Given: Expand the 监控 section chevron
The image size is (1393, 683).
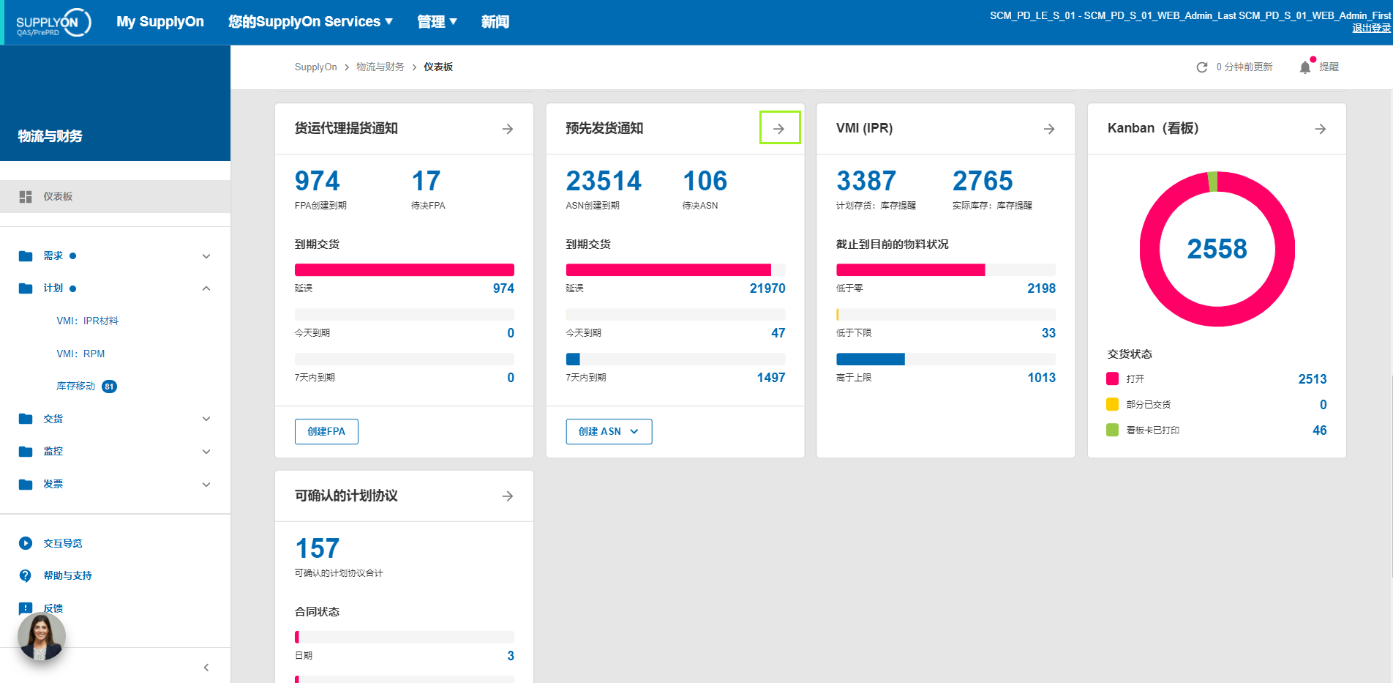Looking at the screenshot, I should 206,452.
